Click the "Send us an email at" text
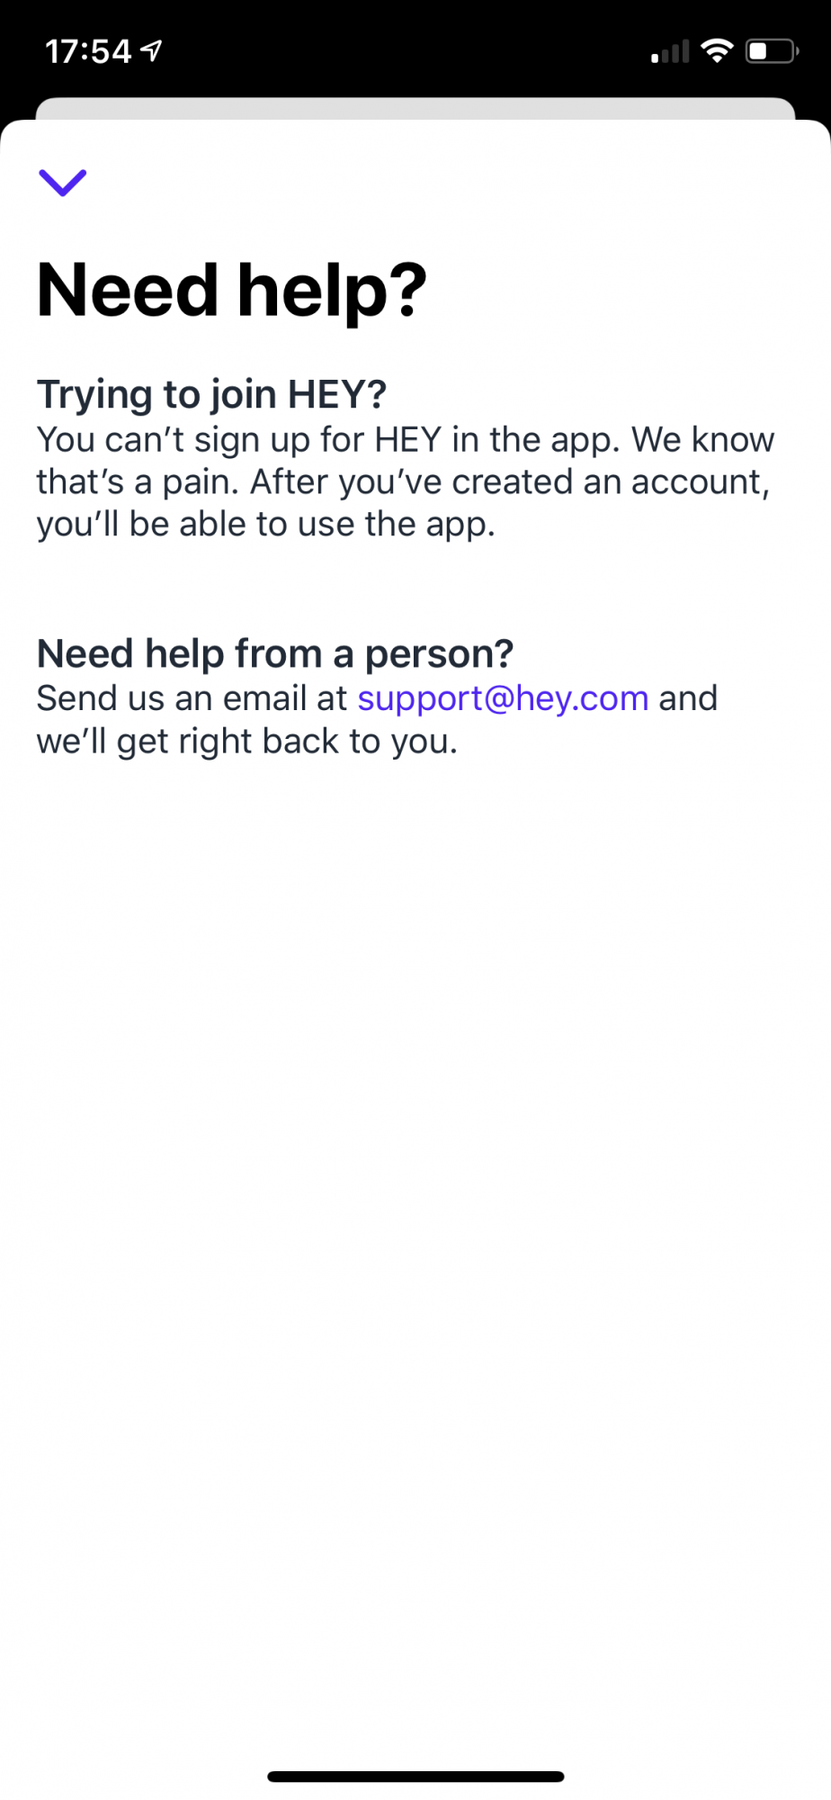The height and width of the screenshot is (1800, 831). coord(192,698)
